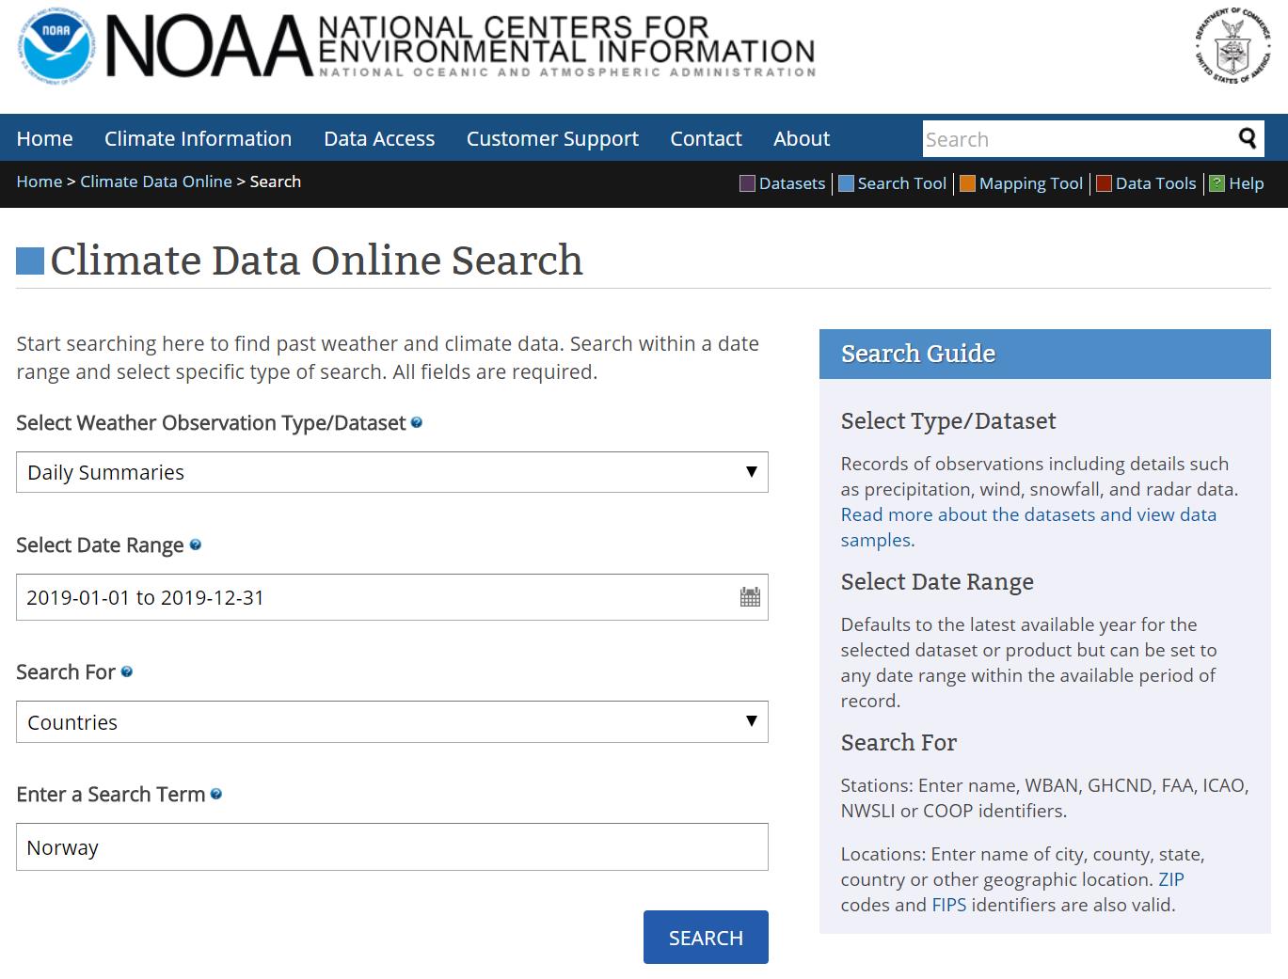This screenshot has width=1288, height=979.
Task: Open help icon beside Select Date Range
Action: coord(196,545)
